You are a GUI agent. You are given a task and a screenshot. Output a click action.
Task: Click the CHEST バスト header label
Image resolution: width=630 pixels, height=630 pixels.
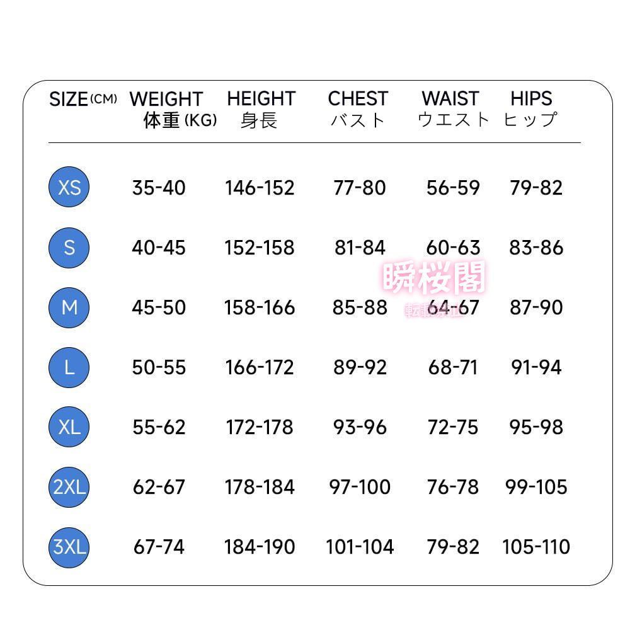point(358,109)
